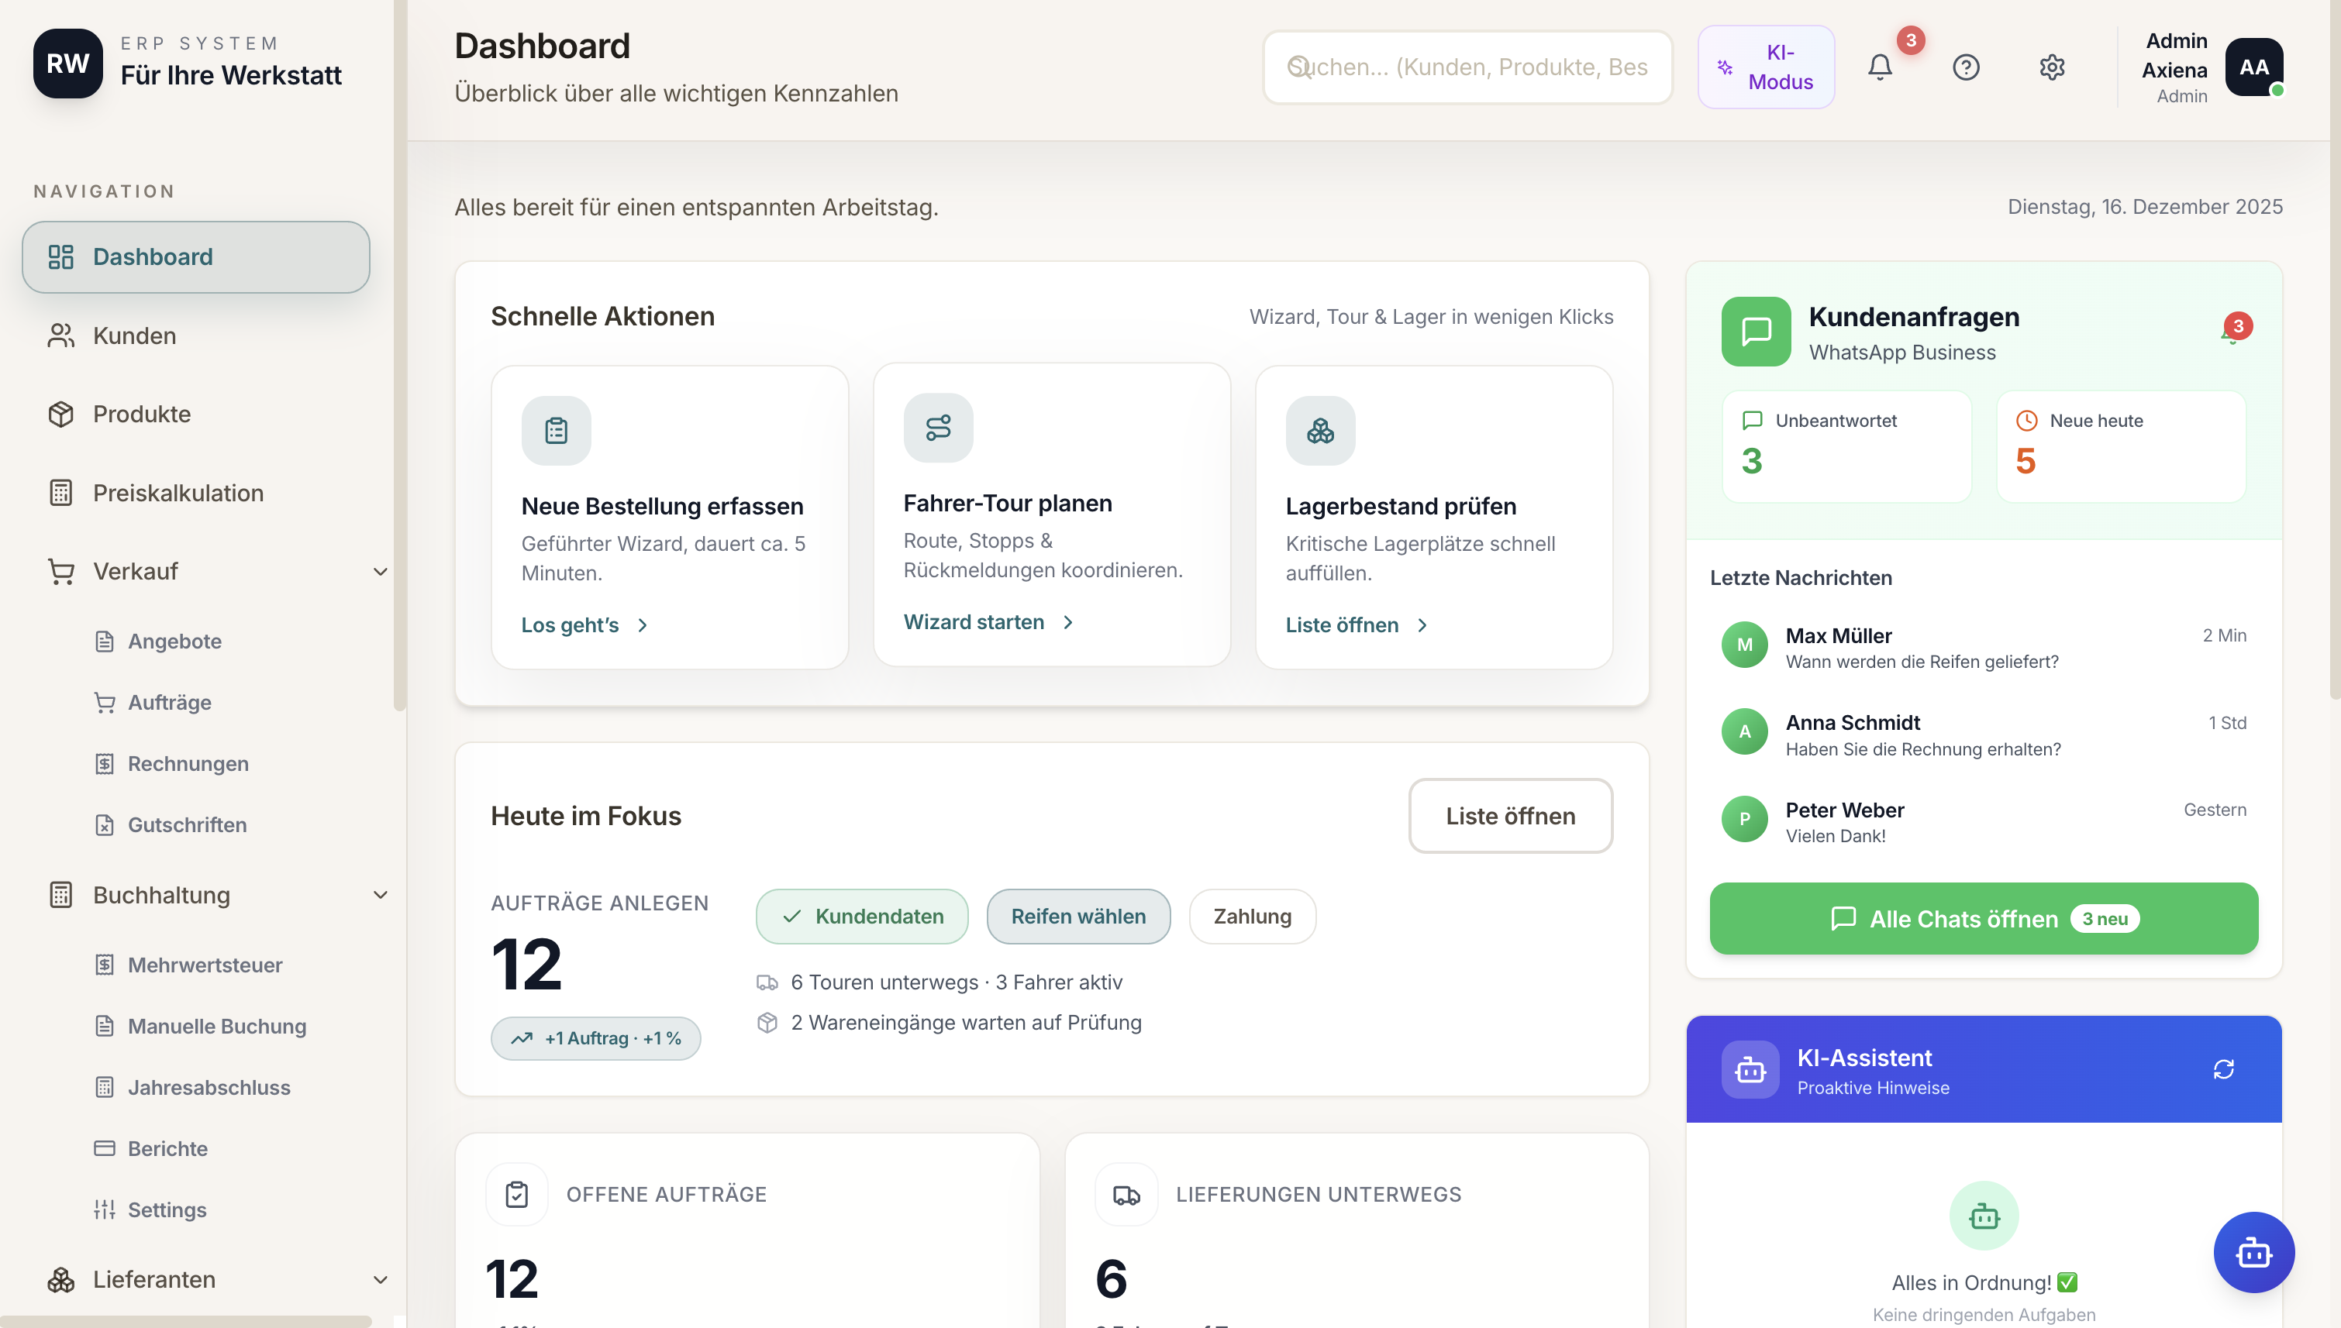Open the notifications bell icon
The height and width of the screenshot is (1328, 2341).
[x=1879, y=67]
